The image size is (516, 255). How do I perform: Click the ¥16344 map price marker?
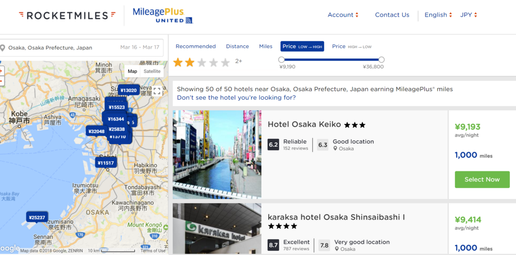coord(115,119)
